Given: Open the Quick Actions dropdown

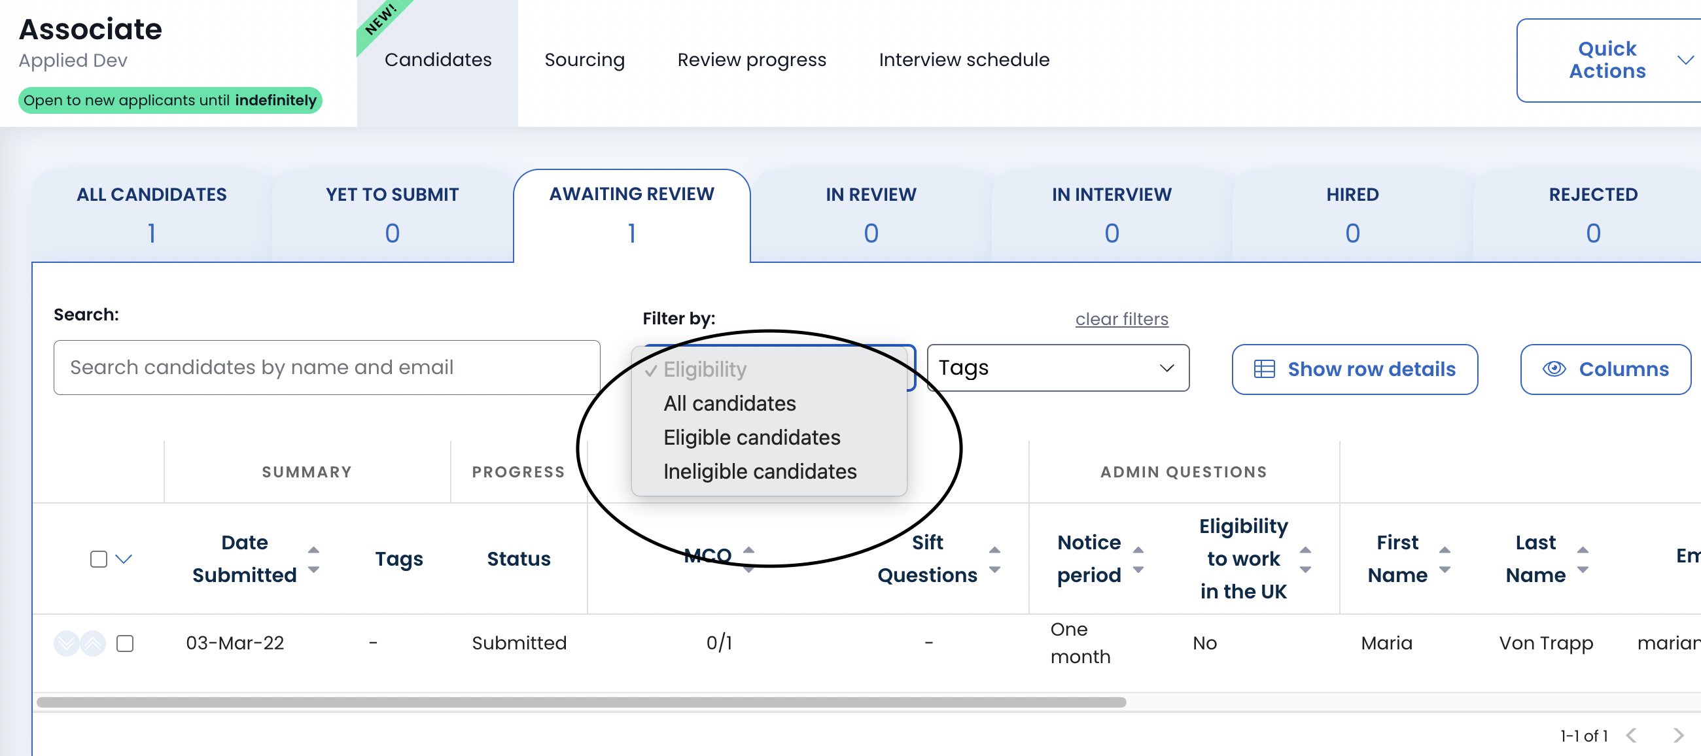Looking at the screenshot, I should [1607, 60].
